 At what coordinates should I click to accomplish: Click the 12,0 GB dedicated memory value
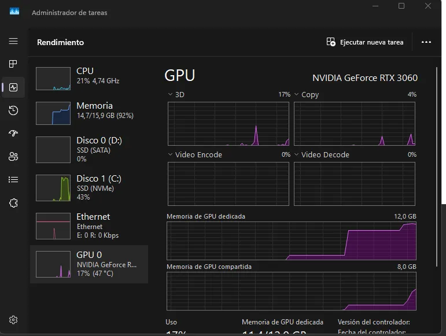(x=405, y=216)
